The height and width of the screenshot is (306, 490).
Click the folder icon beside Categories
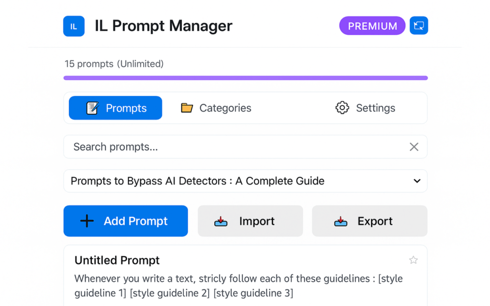[187, 108]
